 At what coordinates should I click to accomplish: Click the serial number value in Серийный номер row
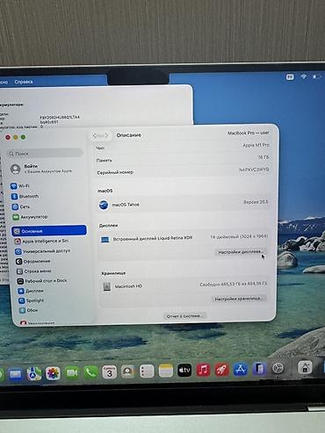254,170
